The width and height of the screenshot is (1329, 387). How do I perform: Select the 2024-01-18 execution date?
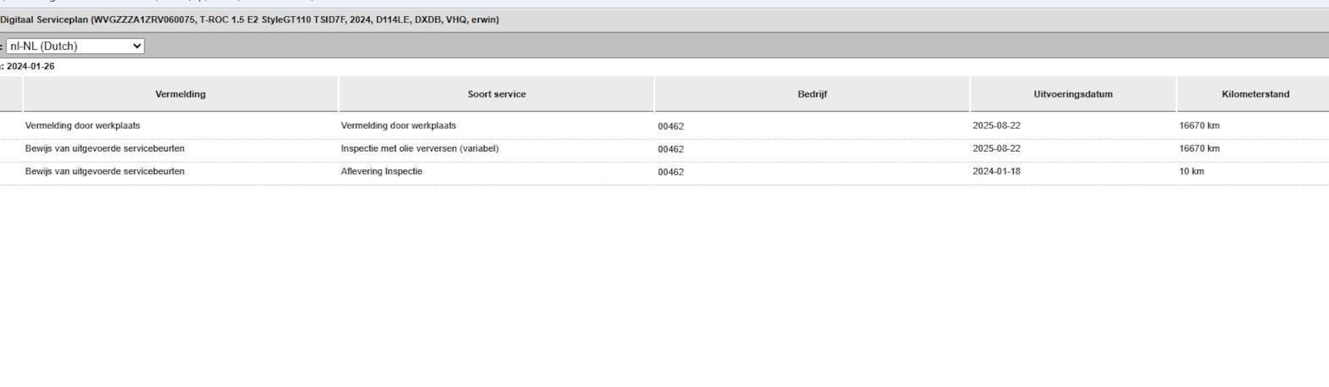pos(996,172)
